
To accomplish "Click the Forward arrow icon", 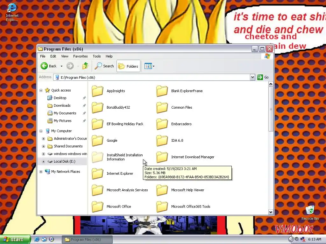I will pyautogui.click(x=70, y=66).
